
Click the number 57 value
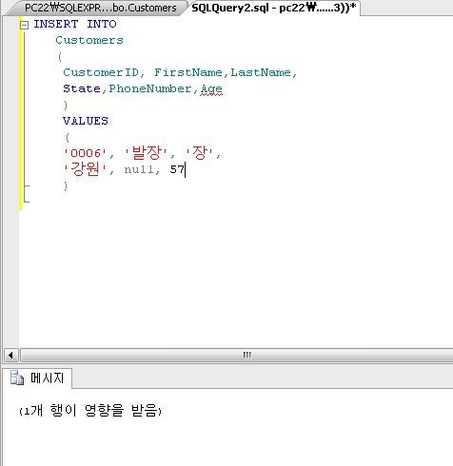[x=177, y=169]
